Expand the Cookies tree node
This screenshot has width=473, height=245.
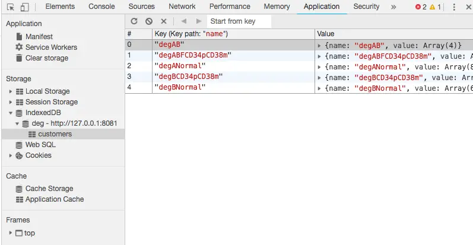11,155
